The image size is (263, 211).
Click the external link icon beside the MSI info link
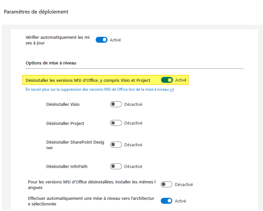pyautogui.click(x=172, y=89)
